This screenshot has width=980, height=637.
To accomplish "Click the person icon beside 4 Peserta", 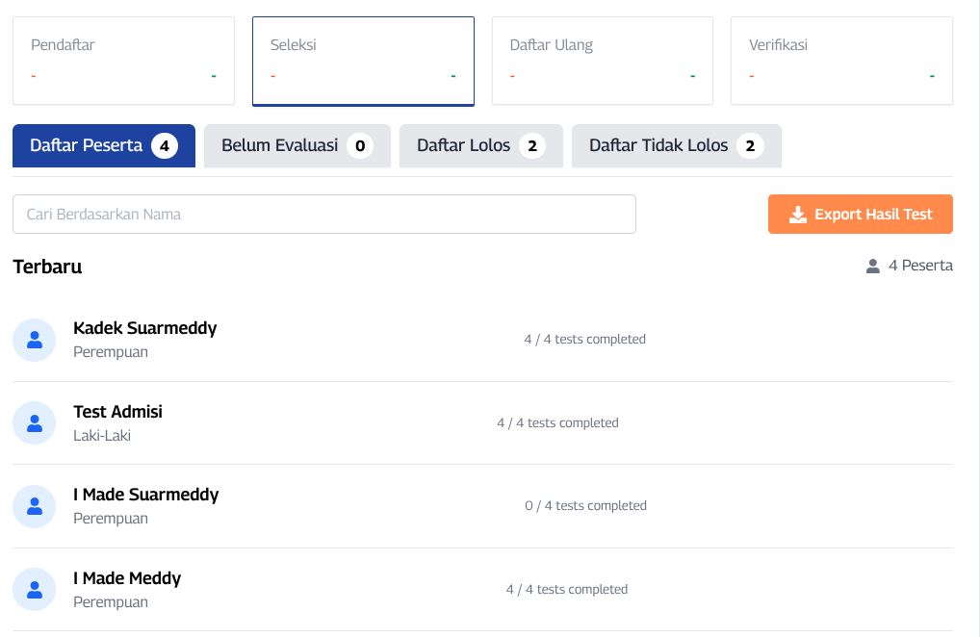I will pos(873,266).
